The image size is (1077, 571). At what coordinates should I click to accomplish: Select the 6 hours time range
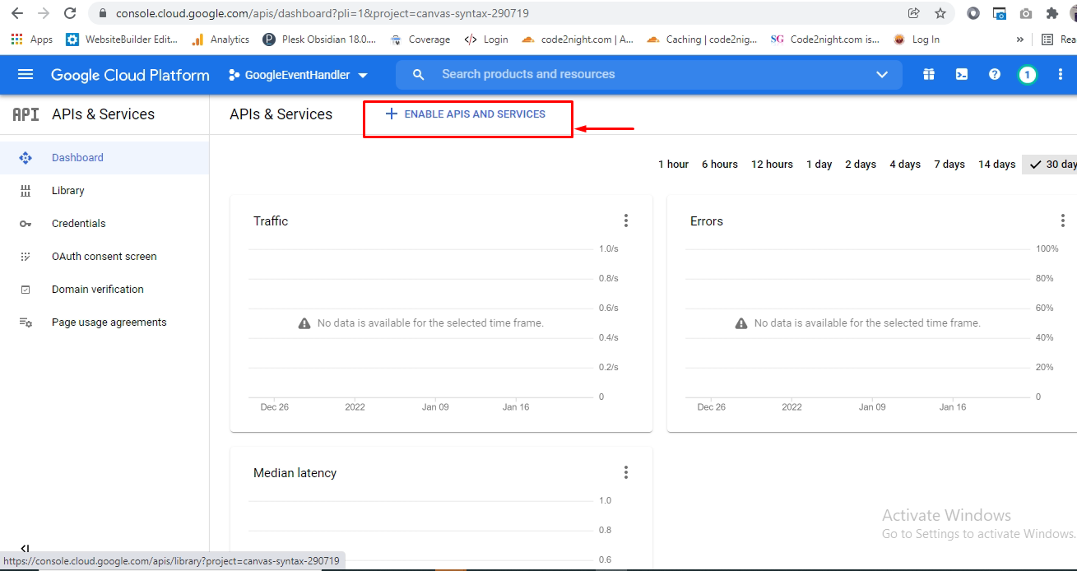pyautogui.click(x=720, y=165)
